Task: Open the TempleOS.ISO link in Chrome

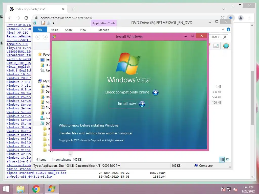Action: 17,44
